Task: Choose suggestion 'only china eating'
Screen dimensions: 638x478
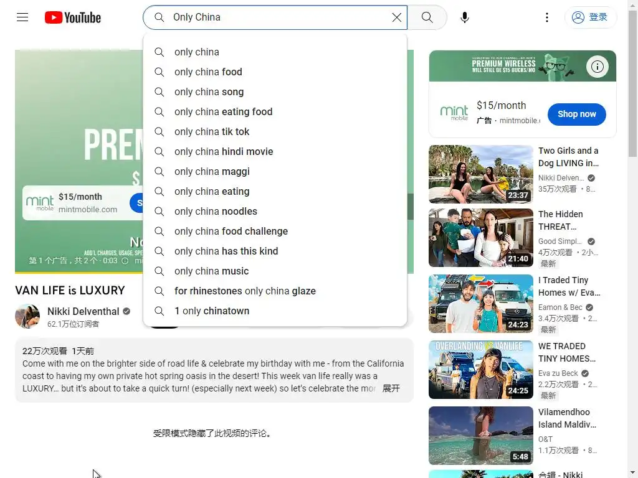Action: tap(275, 192)
